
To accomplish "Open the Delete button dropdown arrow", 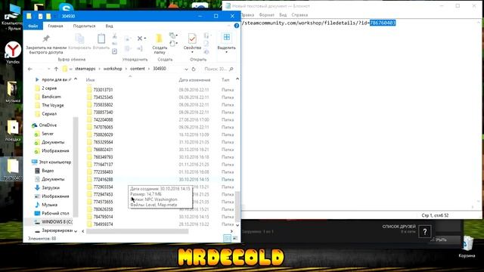I will (x=145, y=39).
